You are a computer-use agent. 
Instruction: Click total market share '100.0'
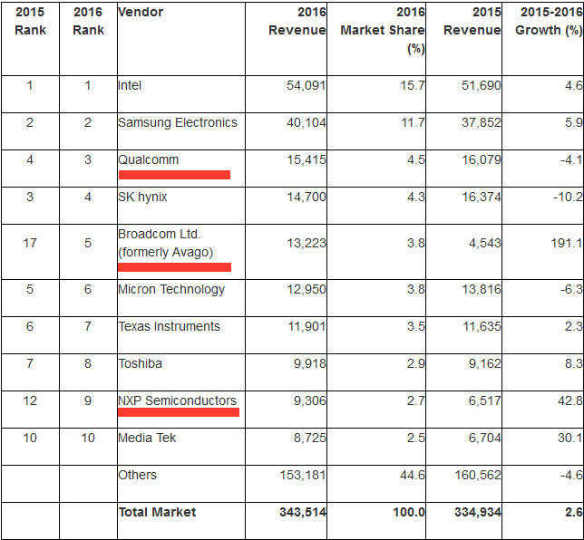[x=409, y=513]
